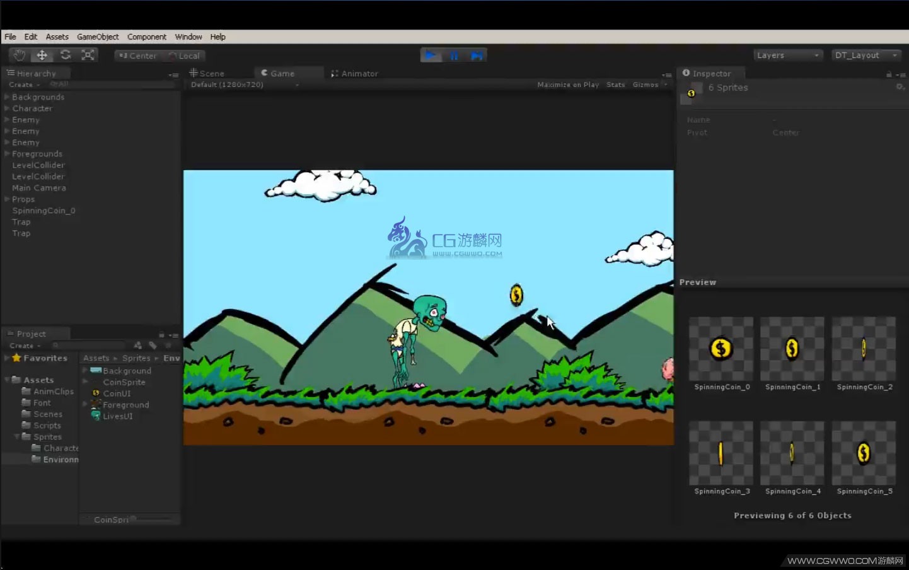Open the Component menu
The image size is (909, 570).
[x=147, y=37]
